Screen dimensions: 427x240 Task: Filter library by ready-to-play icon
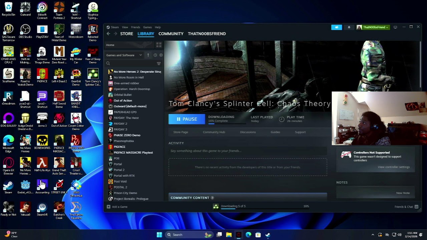(161, 55)
